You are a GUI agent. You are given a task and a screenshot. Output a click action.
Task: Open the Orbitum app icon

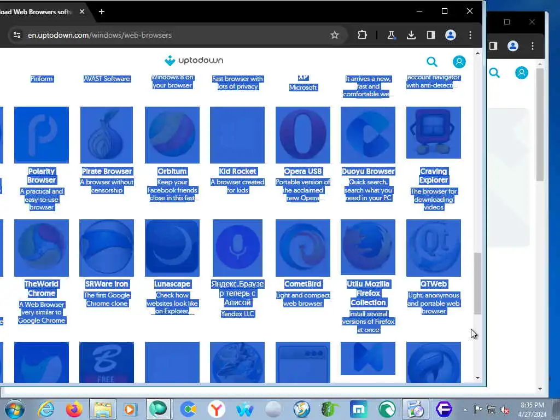click(172, 135)
